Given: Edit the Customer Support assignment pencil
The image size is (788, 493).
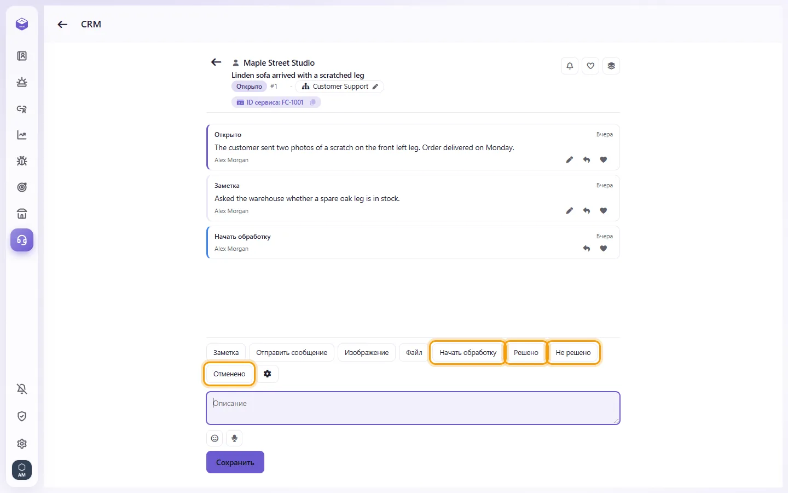Looking at the screenshot, I should point(375,87).
